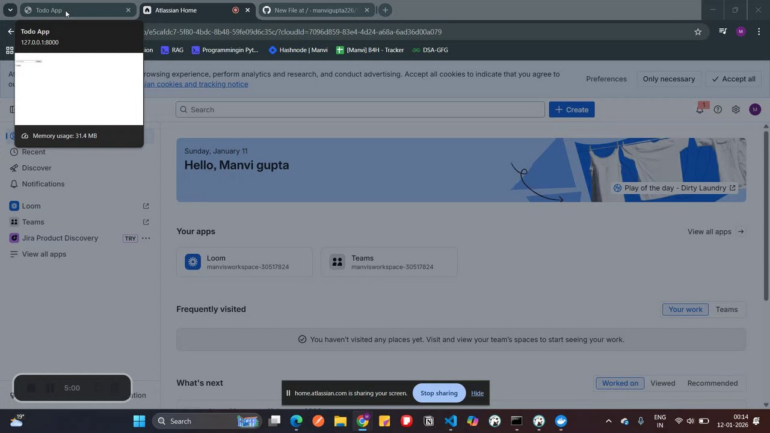
Task: Select the Your work toggle
Action: click(x=685, y=309)
